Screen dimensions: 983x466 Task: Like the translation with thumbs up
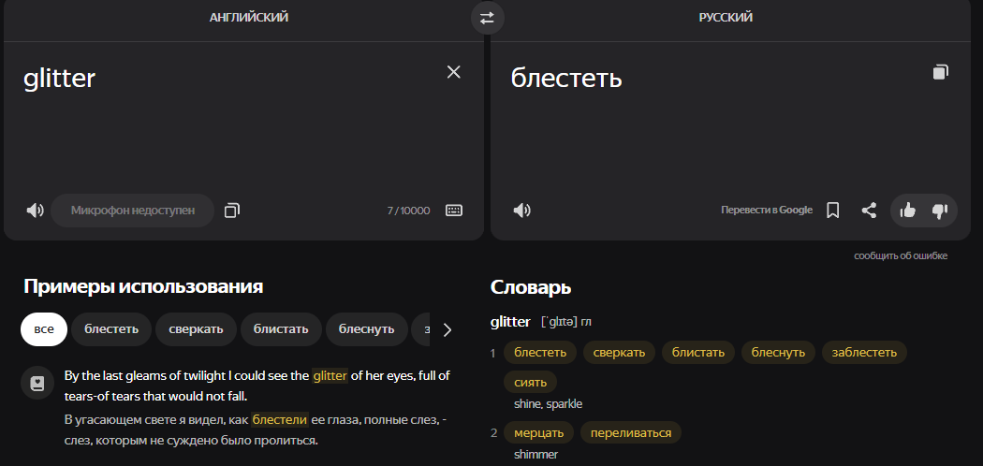point(907,211)
